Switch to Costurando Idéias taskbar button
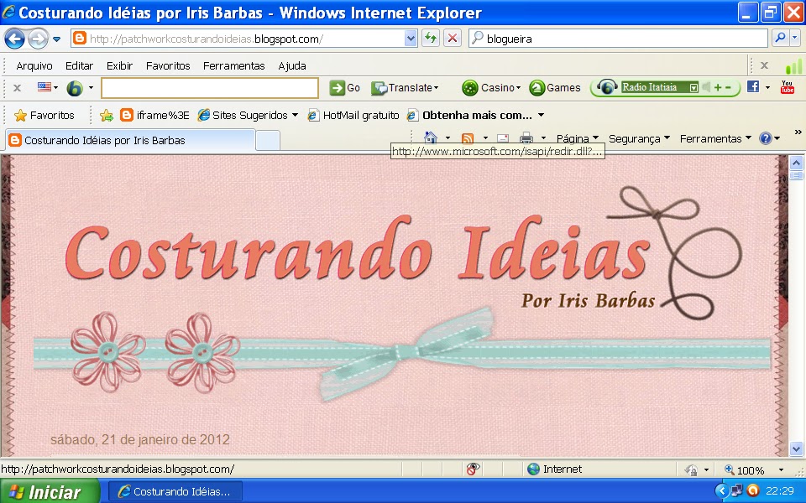806x503 pixels. tap(174, 491)
